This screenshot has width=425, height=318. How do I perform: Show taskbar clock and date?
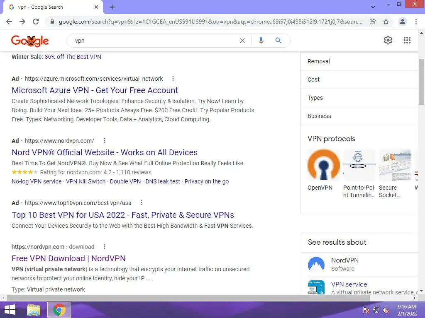coord(407,310)
